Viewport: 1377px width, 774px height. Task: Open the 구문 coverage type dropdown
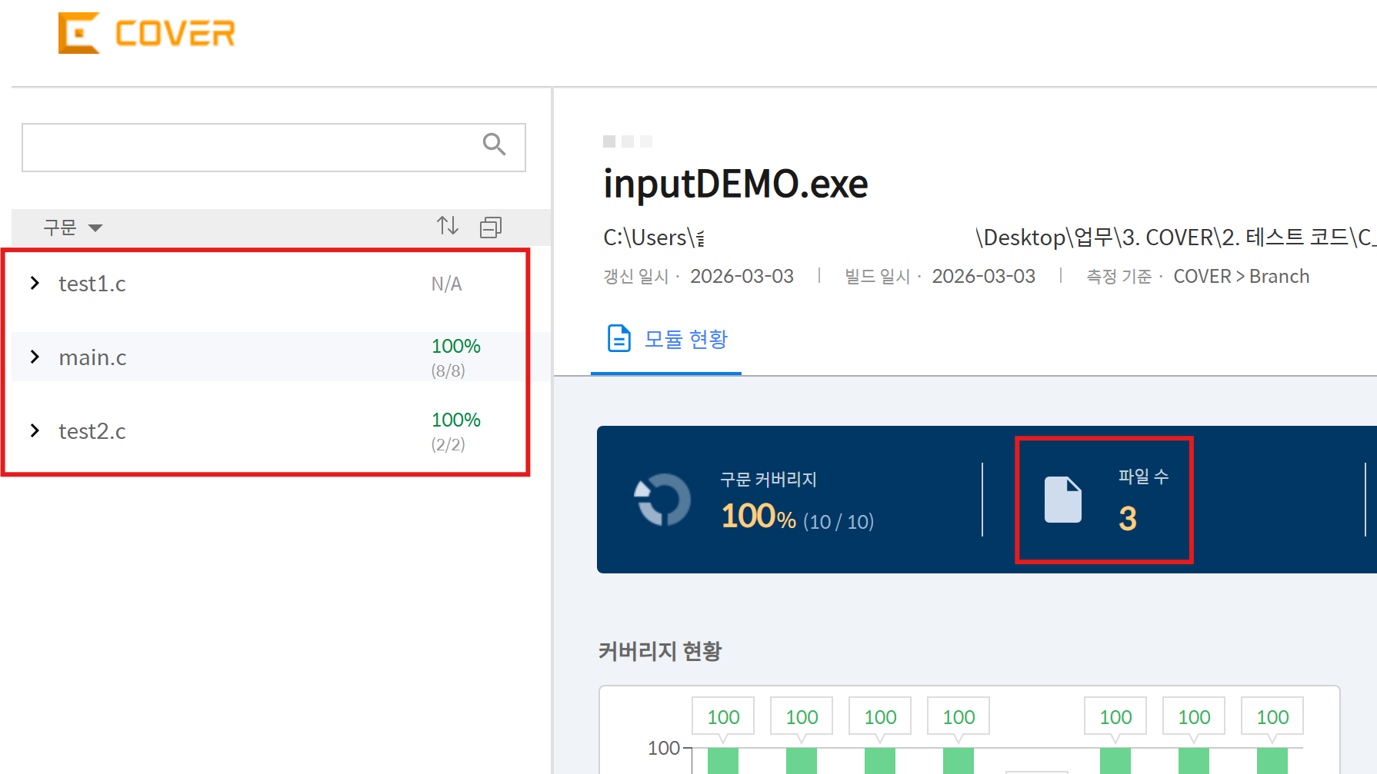pos(73,228)
